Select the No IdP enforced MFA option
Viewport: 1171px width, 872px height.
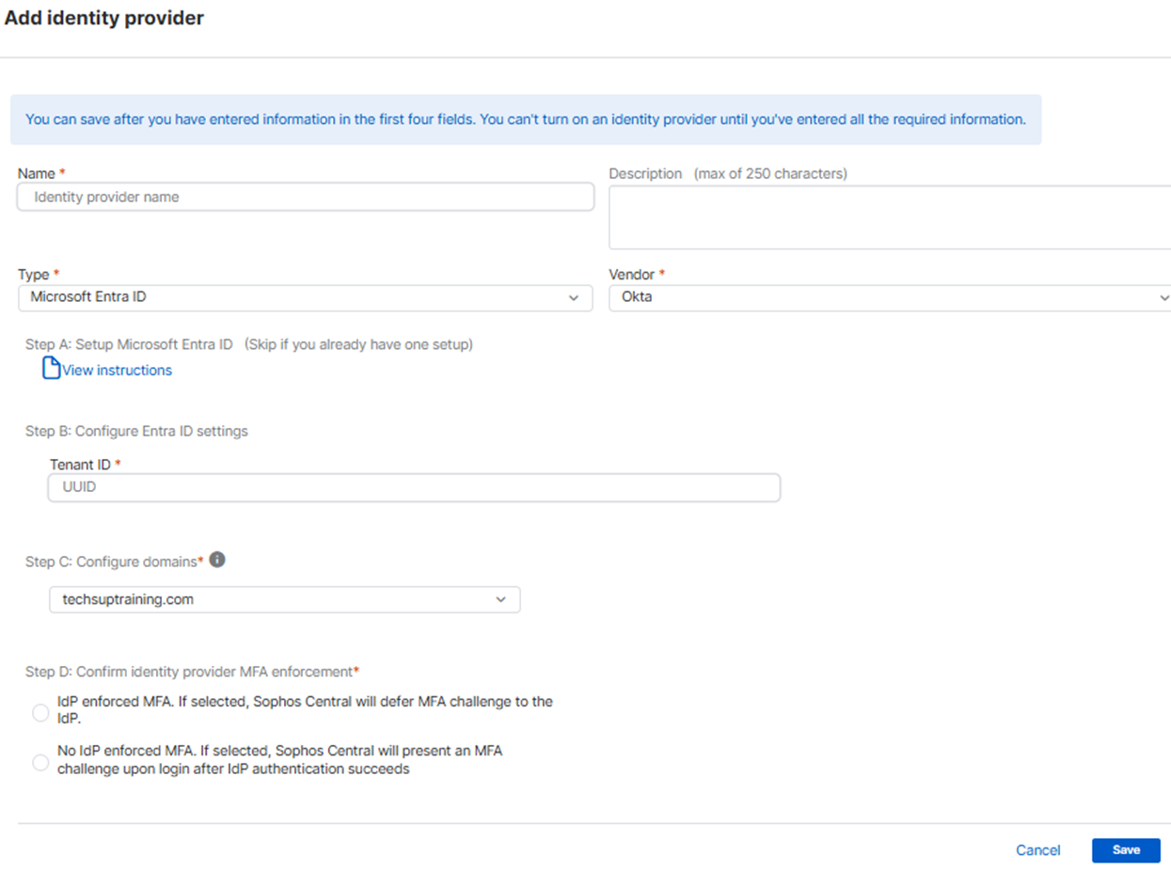click(40, 762)
